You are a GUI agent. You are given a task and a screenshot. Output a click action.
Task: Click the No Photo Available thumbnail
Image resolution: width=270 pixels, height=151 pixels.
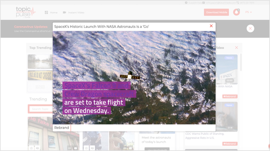[40, 87]
